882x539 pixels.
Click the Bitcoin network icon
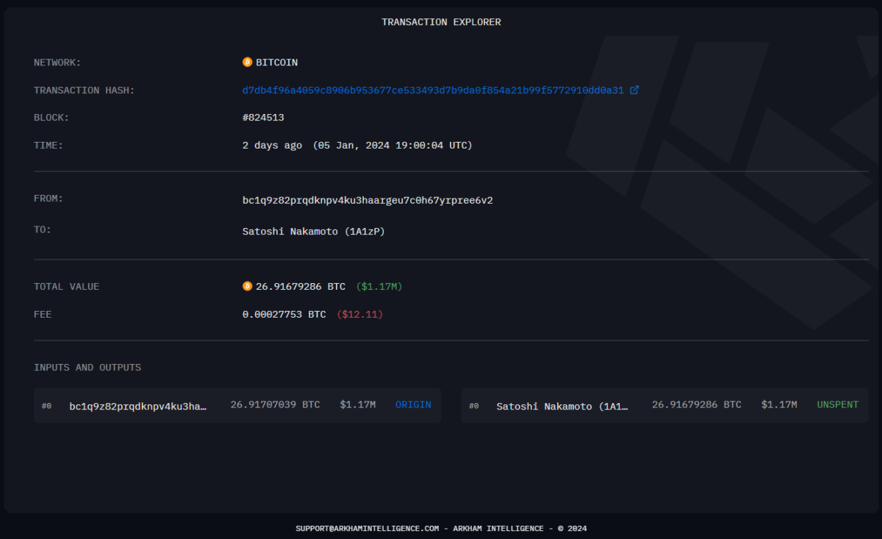click(x=247, y=62)
